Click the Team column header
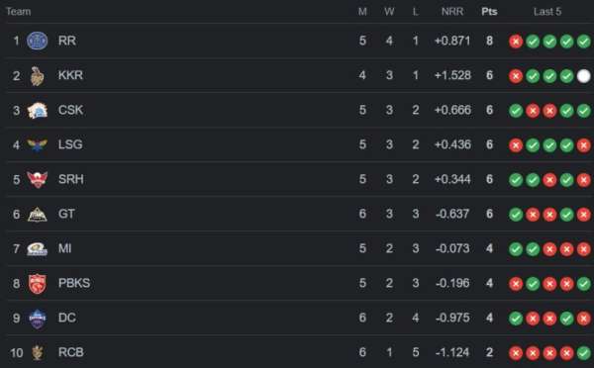Image resolution: width=594 pixels, height=368 pixels. point(18,12)
